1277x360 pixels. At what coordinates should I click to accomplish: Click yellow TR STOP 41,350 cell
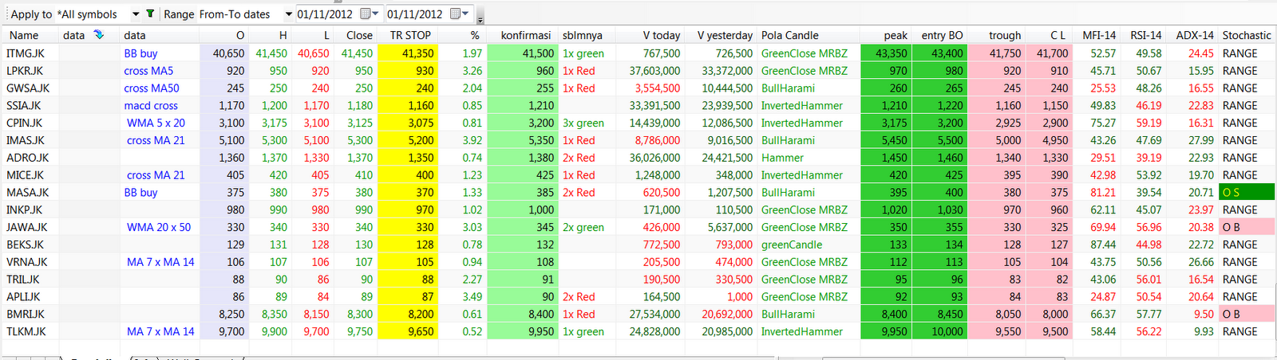408,53
